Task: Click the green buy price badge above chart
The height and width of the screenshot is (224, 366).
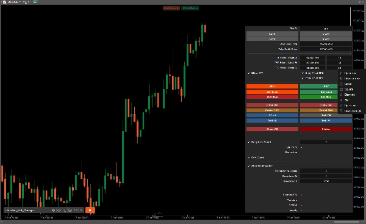Action: coord(190,8)
